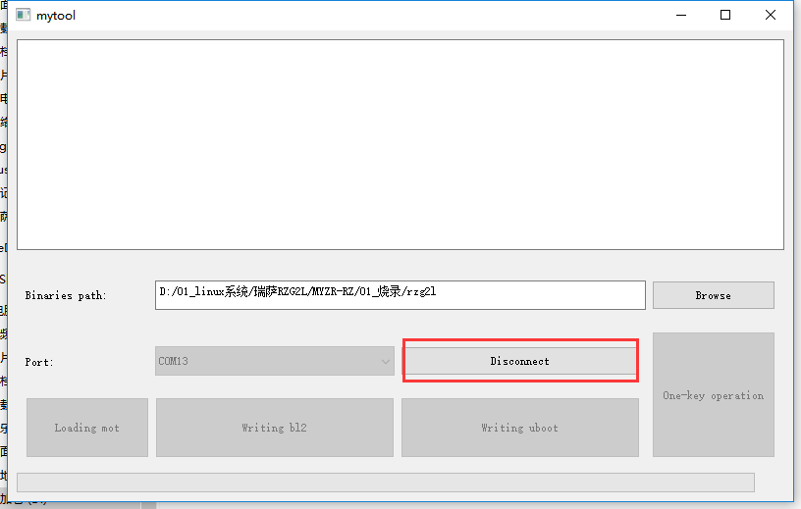Click the Loading mot button
This screenshot has height=509, width=801.
(x=87, y=428)
